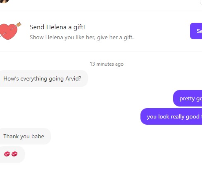202x180 pixels.
Task: Click the 'Send Helena a gift!' heading
Action: [57, 27]
